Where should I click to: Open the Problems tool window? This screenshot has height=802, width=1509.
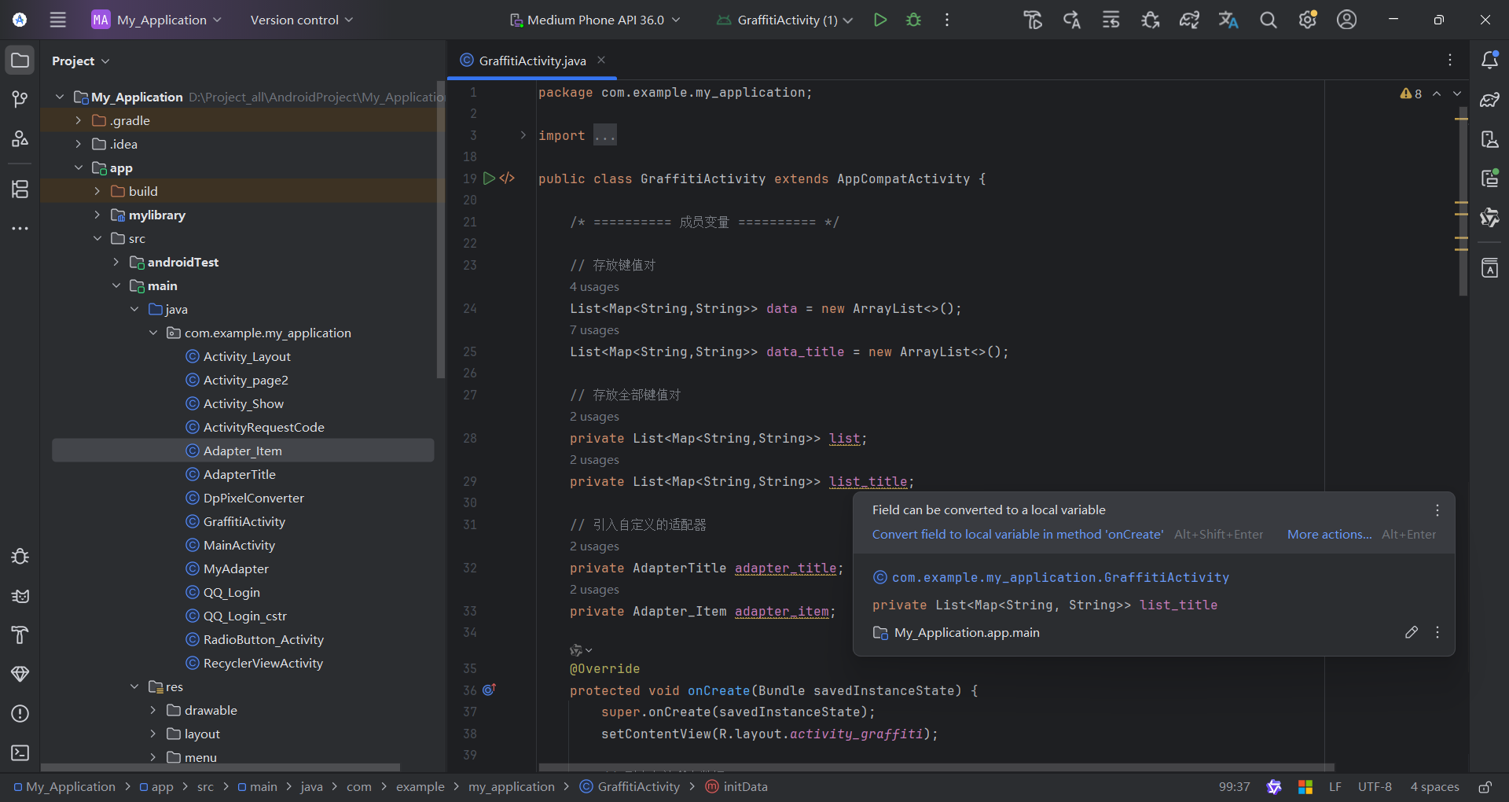pos(20,713)
